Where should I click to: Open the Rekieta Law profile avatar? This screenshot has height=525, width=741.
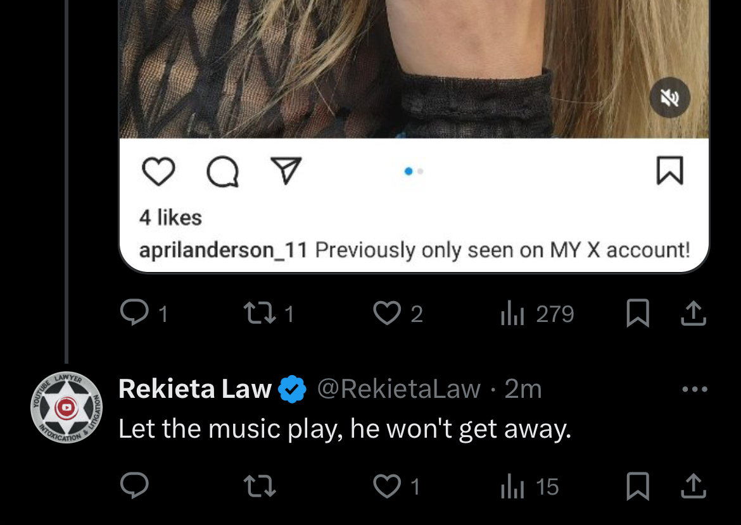[x=66, y=407]
